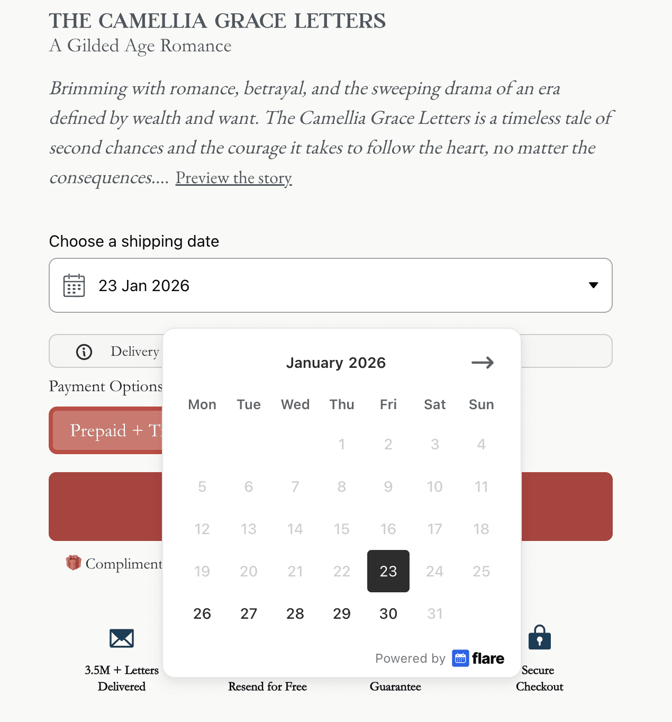Click the envelope icon above Letters Delivered
The width and height of the screenshot is (672, 722).
pos(121,637)
